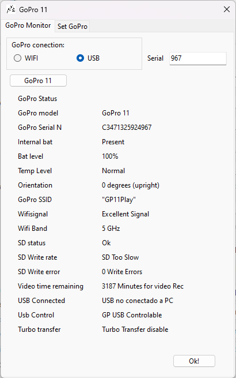Close the GoPro 11 window
Image resolution: width=236 pixels, height=378 pixels.
227,9
